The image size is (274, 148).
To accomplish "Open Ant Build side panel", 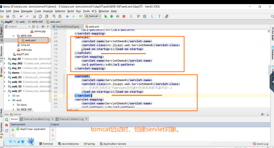I will [272, 33].
